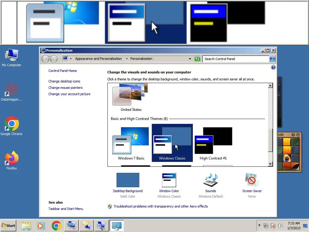This screenshot has height=232, width=309.
Task: Open Help with the question mark icon
Action: click(273, 67)
